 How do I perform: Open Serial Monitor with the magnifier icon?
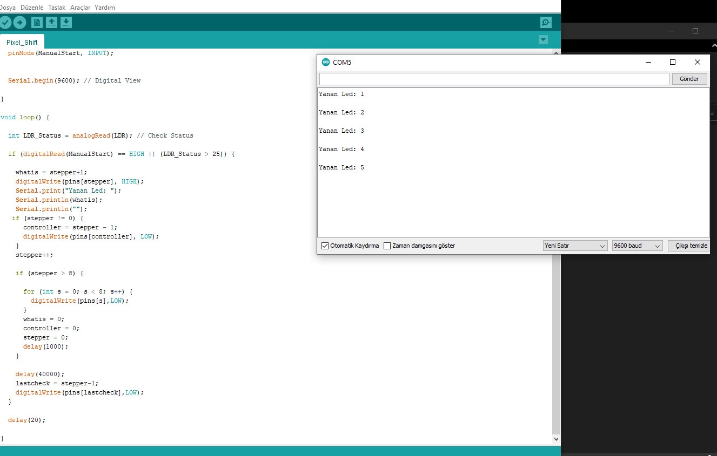click(x=546, y=22)
